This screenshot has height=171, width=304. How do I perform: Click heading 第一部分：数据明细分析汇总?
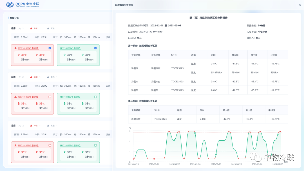pyautogui.click(x=142, y=46)
